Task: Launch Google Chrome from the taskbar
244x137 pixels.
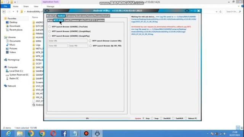Action: pos(42,134)
